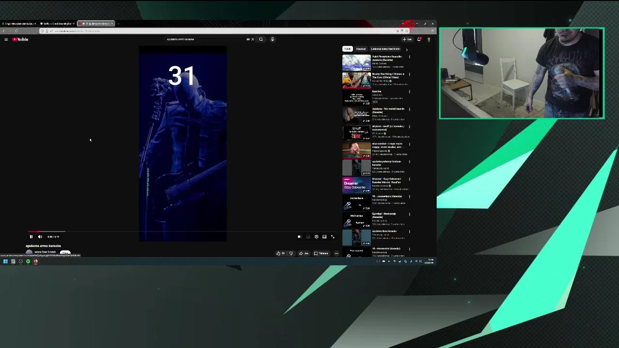The height and width of the screenshot is (348, 619).
Task: Switch to the second browser tab
Action: (57, 24)
